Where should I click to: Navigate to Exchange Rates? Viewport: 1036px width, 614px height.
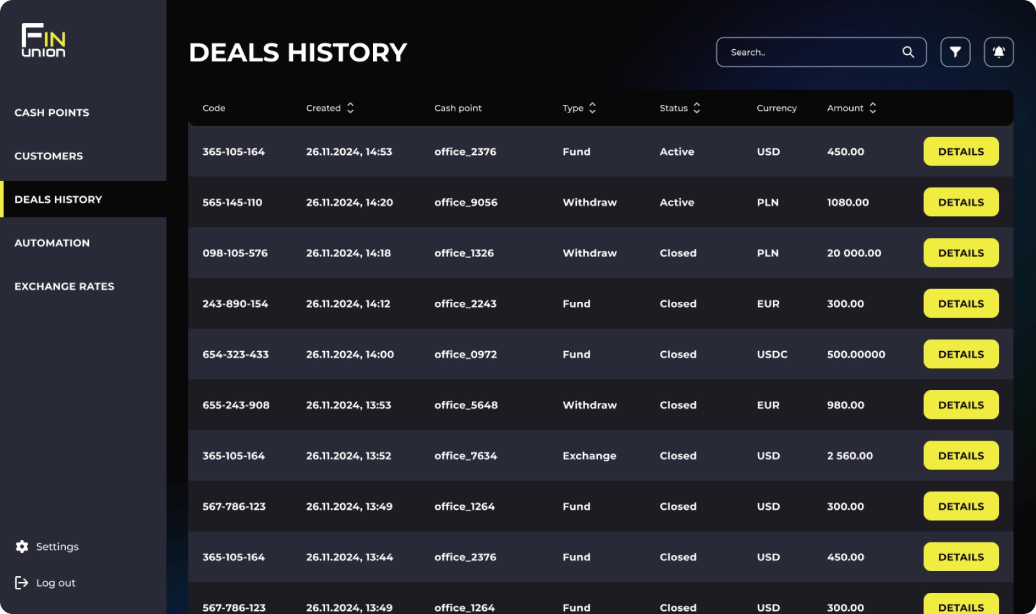[x=64, y=287]
